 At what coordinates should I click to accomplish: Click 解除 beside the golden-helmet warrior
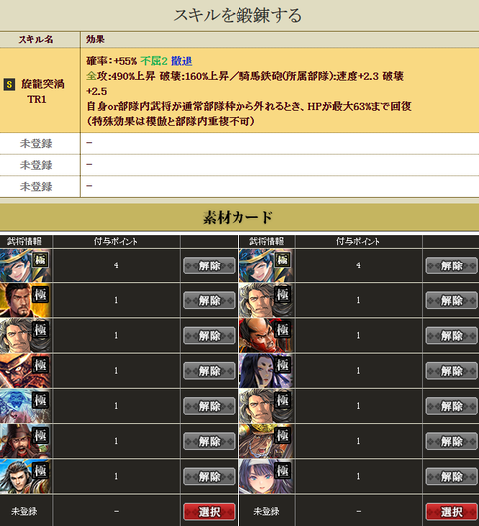coord(451,441)
